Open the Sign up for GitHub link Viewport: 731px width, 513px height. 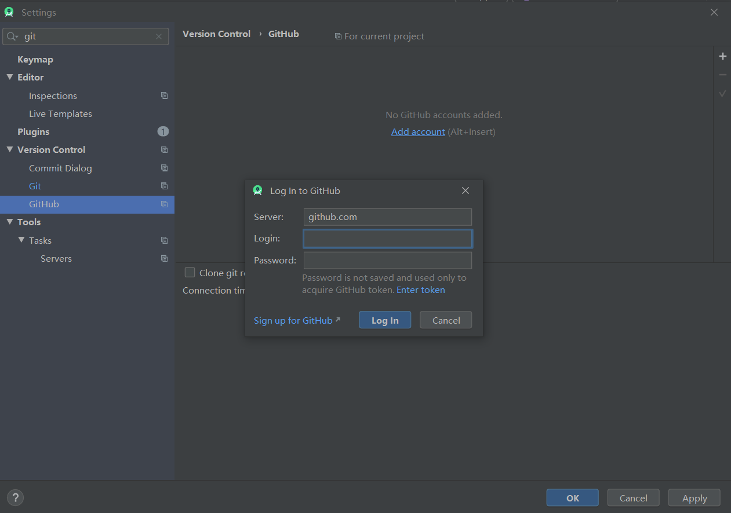(x=297, y=320)
